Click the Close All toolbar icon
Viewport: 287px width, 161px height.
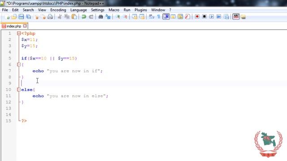(43, 17)
